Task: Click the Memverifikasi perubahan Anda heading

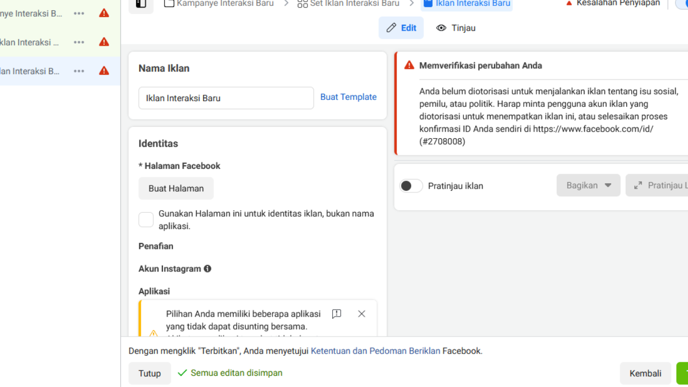Action: 481,66
